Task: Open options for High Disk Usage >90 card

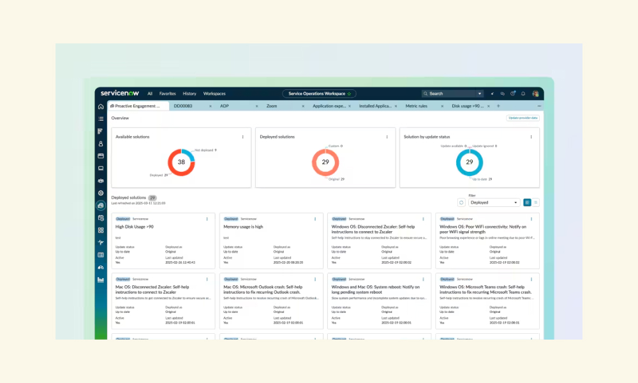Action: click(x=207, y=219)
